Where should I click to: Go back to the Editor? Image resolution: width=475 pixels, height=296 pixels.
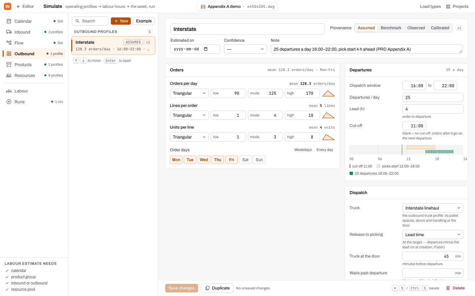coord(25,7)
